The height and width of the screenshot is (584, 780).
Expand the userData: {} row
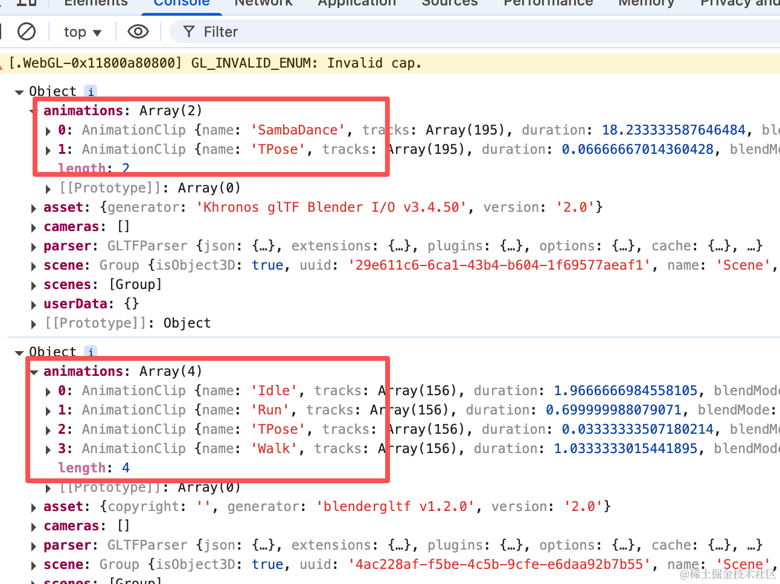tap(34, 305)
